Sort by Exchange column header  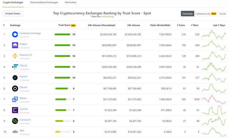point(15,25)
